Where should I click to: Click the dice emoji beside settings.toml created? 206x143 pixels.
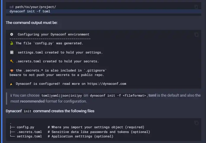click(x=12, y=53)
